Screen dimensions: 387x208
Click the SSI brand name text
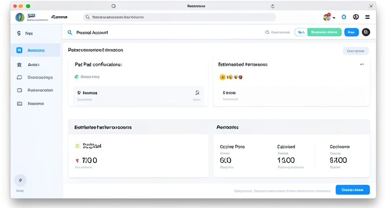point(31,16)
